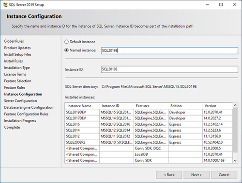Viewport: 242px width, 183px height.
Task: Click the MSSQL13.SQL2016 instance ID cell
Action: [117, 124]
